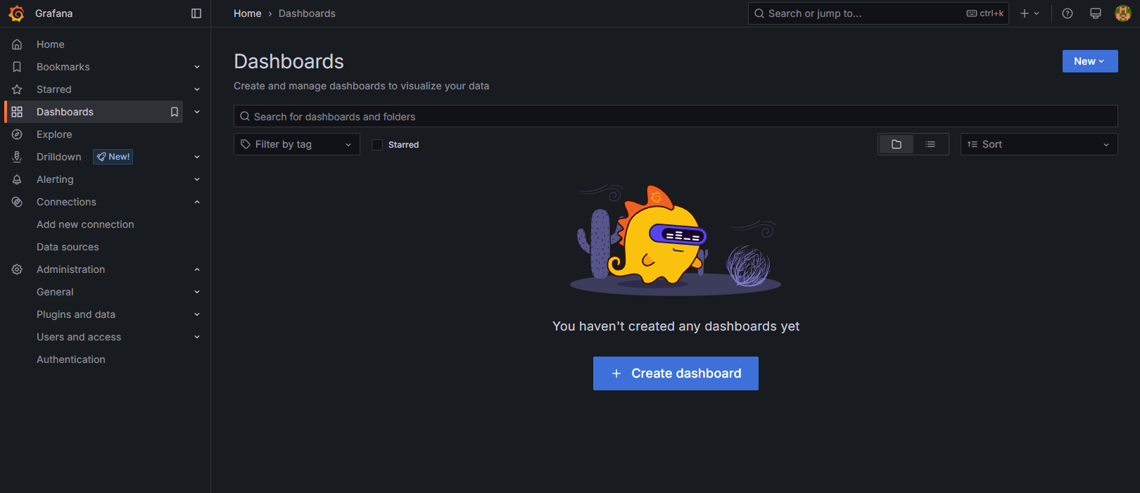Open the Filter by tag dropdown
1140x493 pixels.
tap(296, 144)
